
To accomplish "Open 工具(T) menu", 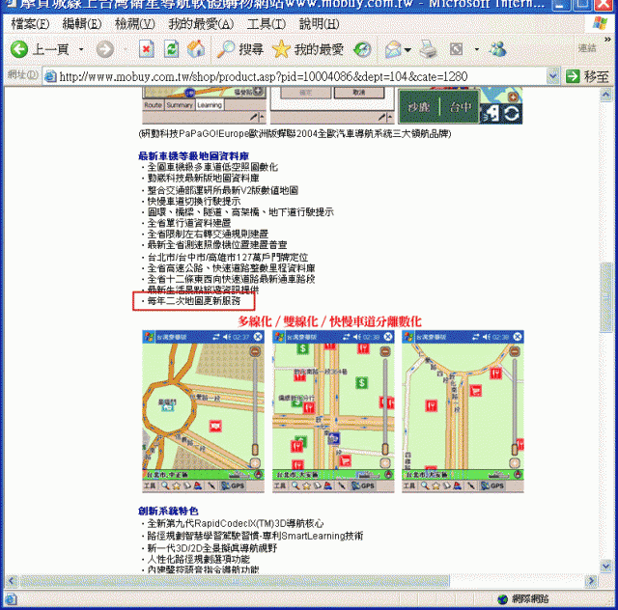I will (x=267, y=24).
